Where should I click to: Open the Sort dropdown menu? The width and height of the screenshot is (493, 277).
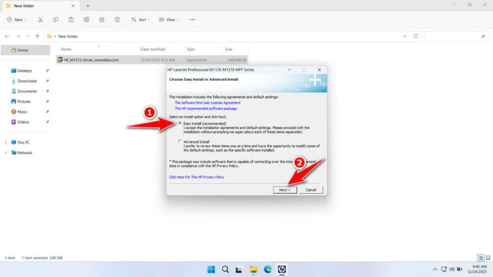[141, 20]
